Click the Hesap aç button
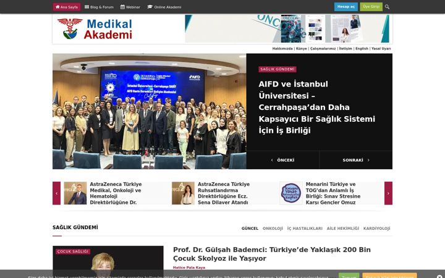445x278 pixels. [345, 7]
